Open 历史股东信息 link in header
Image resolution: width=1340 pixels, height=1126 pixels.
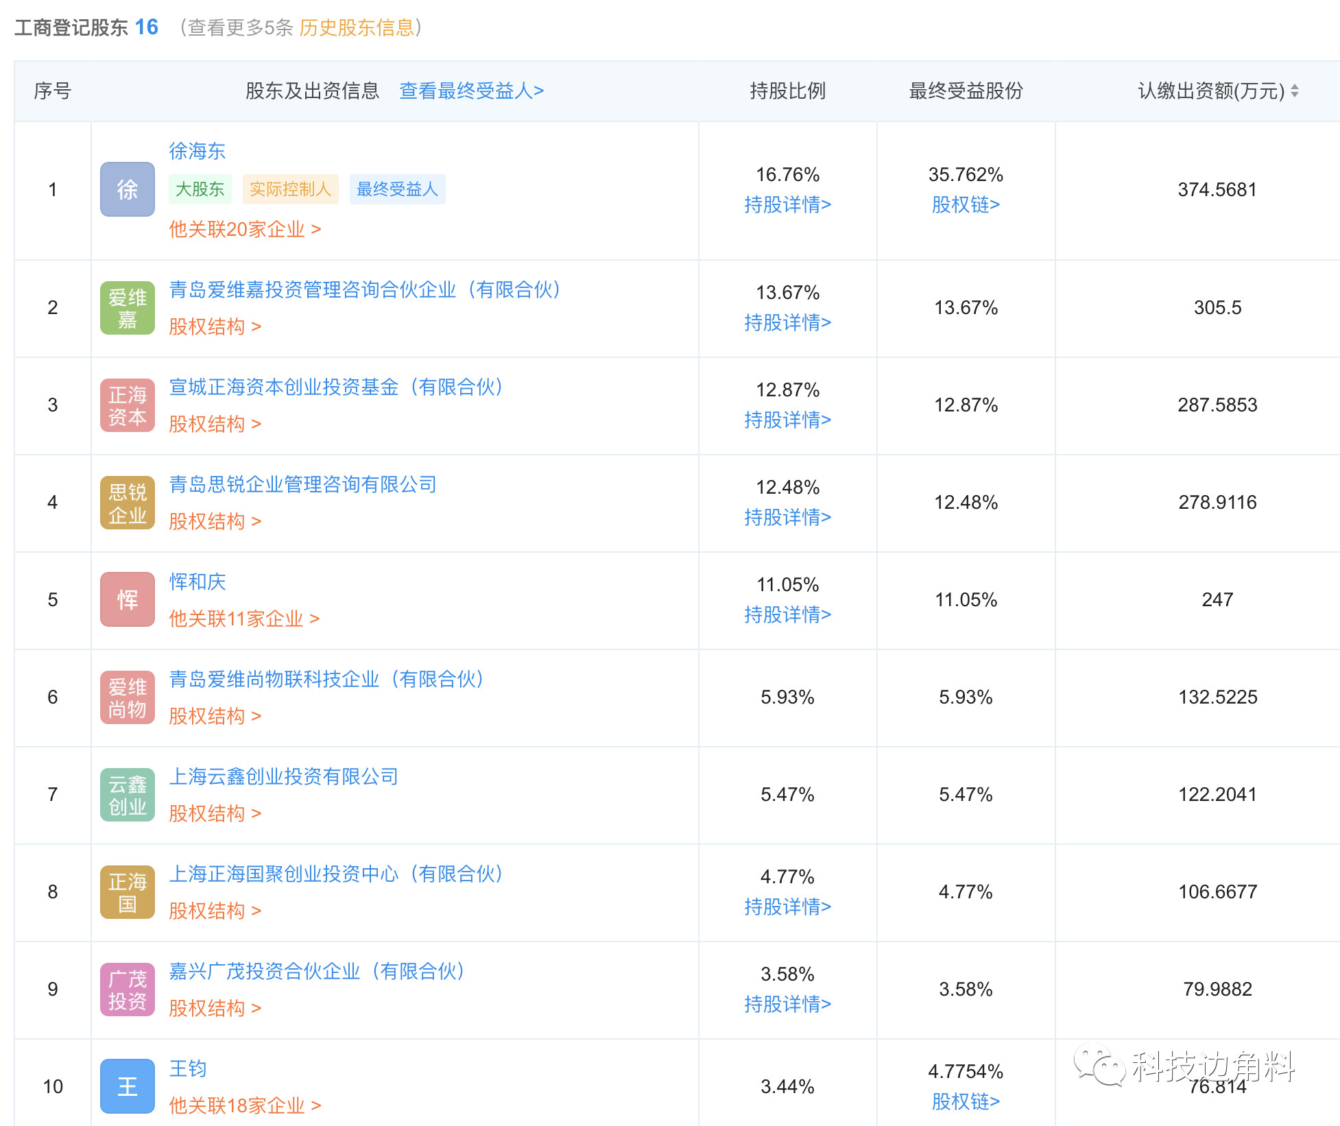(x=357, y=27)
